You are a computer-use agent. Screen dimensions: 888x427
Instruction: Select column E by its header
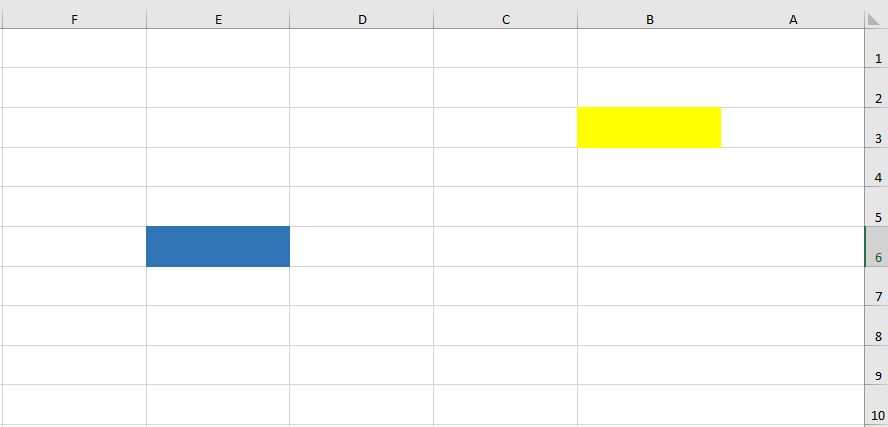[x=218, y=19]
